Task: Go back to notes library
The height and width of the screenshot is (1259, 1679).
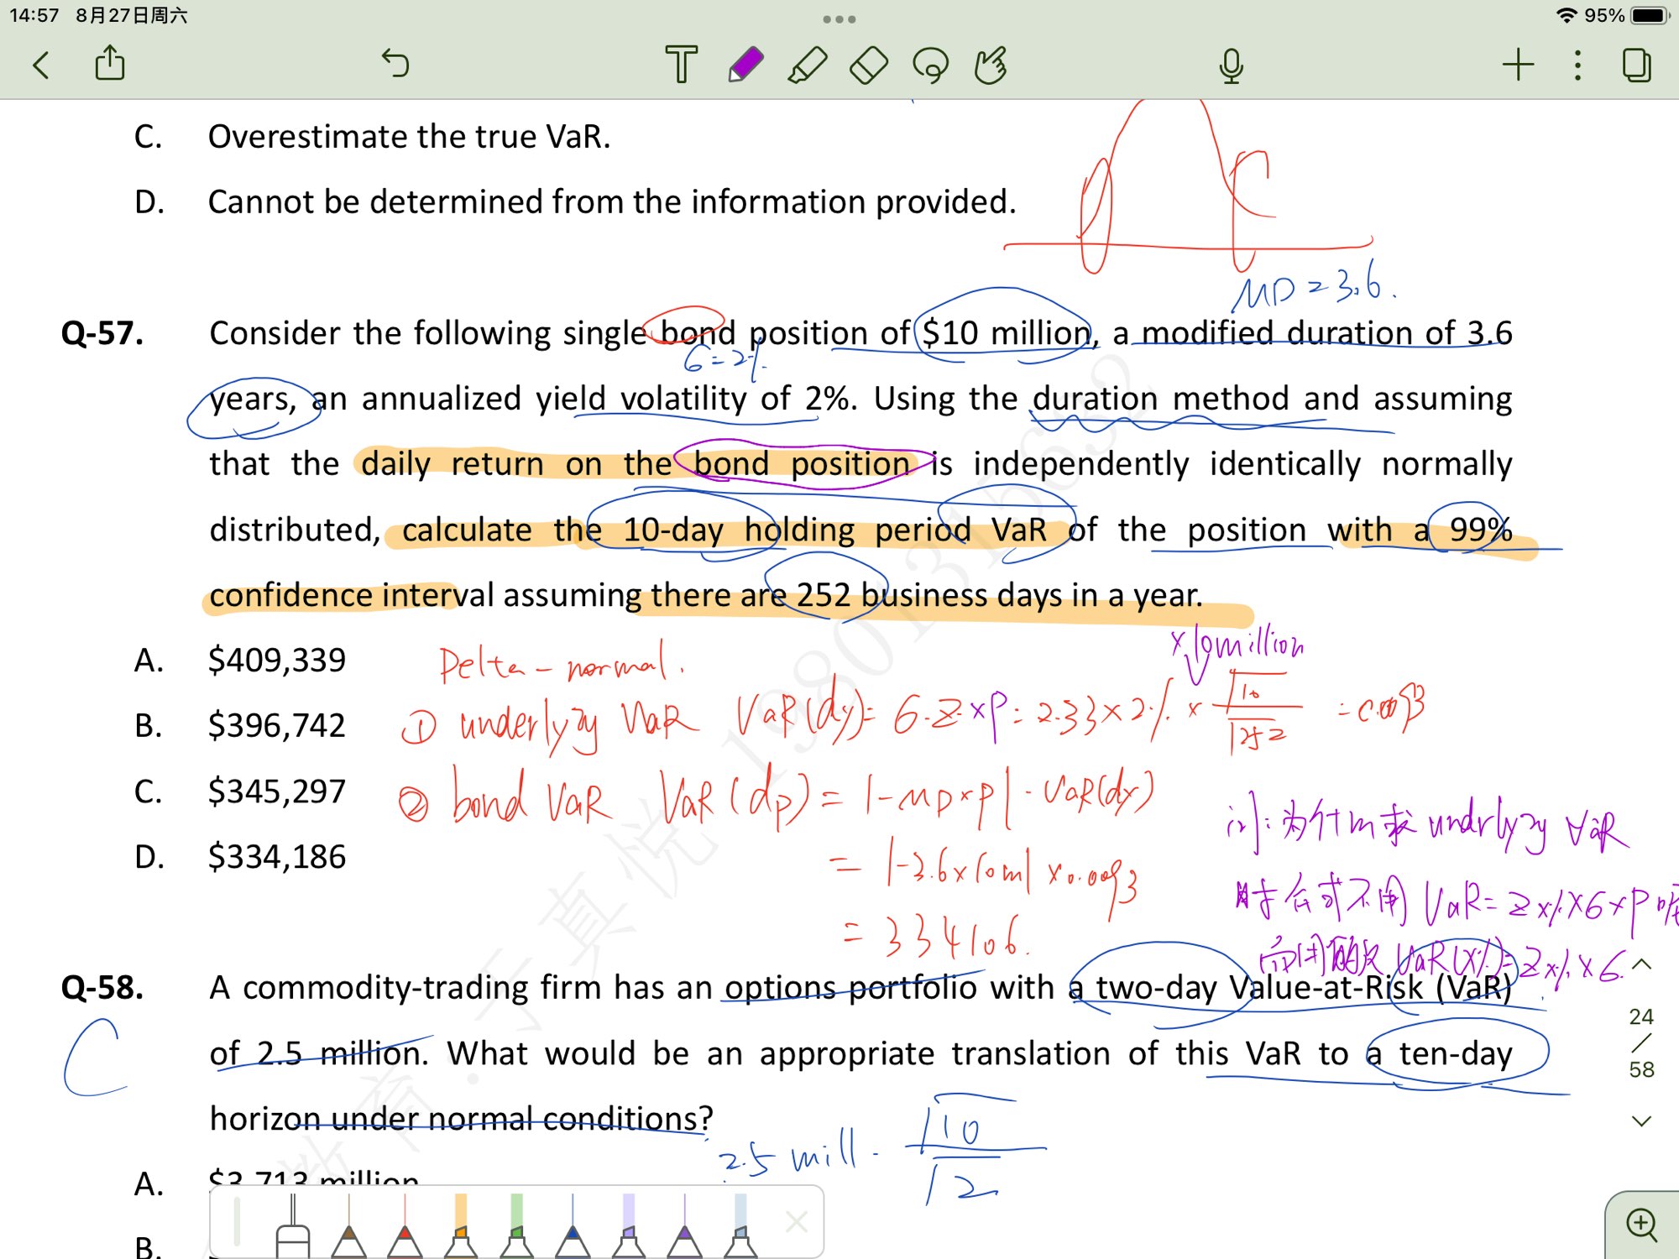Action: [41, 65]
